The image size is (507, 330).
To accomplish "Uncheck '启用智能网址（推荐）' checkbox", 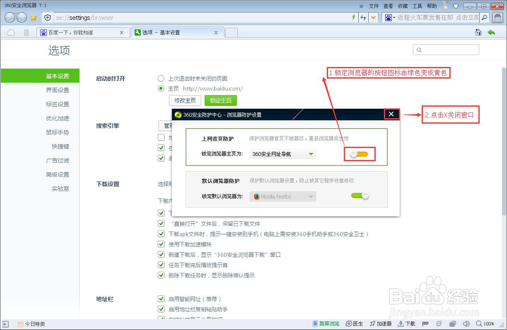I will 161,299.
